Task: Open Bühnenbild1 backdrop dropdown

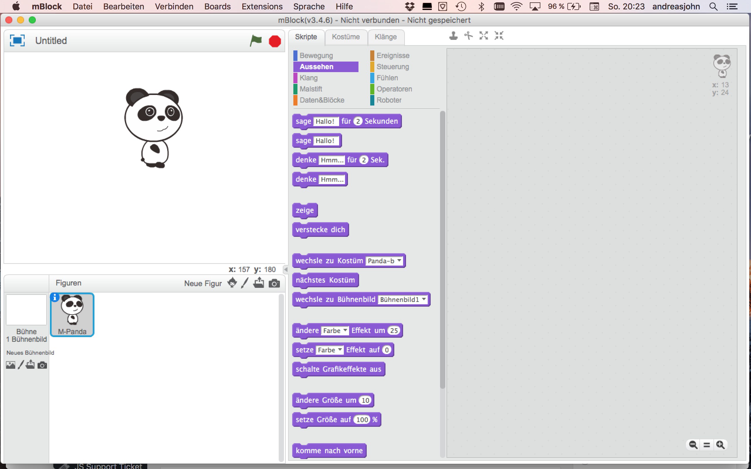Action: [x=402, y=300]
